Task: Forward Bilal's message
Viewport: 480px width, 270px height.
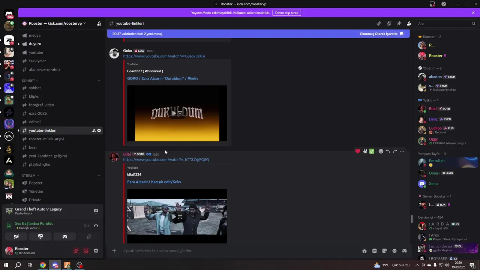Action: click(x=395, y=151)
